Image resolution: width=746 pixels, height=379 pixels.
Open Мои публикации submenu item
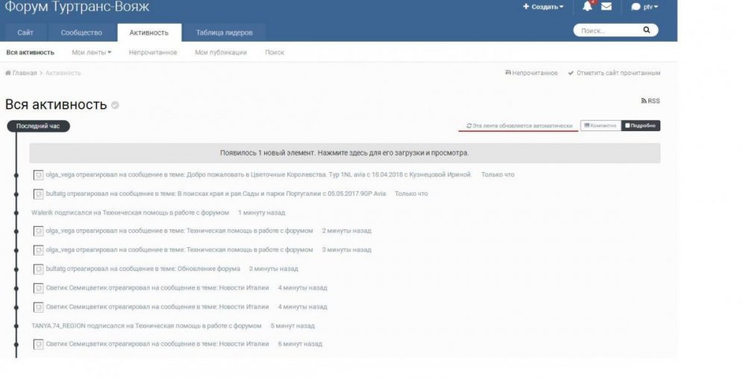coord(221,52)
